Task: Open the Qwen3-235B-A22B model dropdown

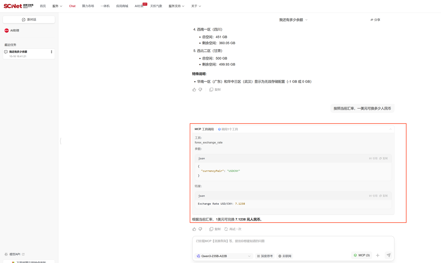Action: [x=223, y=256]
